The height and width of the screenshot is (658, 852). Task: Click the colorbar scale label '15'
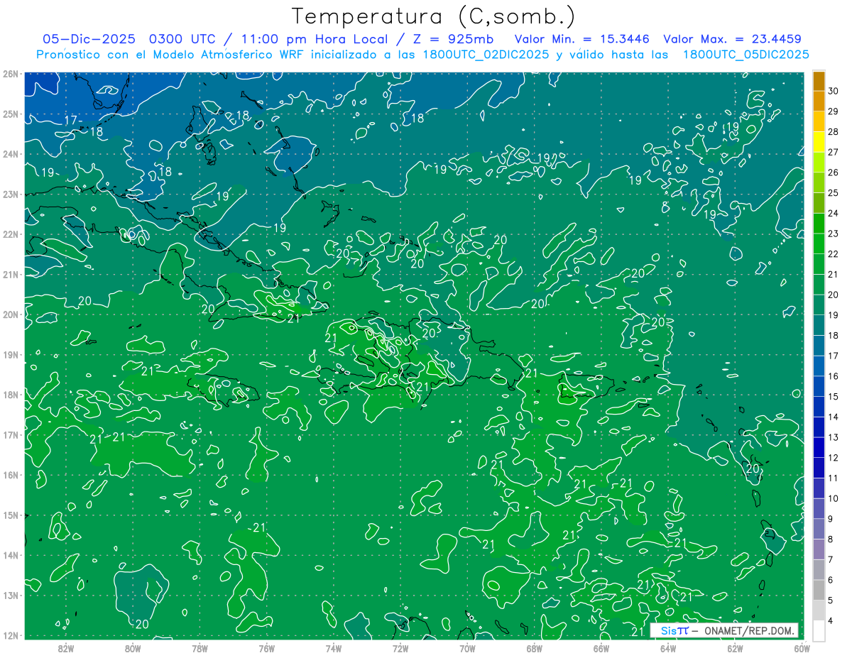point(833,396)
